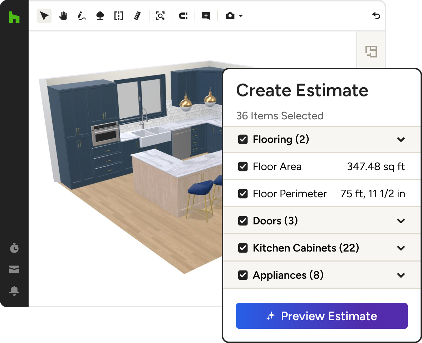Activate the hand pan tool
422x343 pixels.
click(x=63, y=16)
